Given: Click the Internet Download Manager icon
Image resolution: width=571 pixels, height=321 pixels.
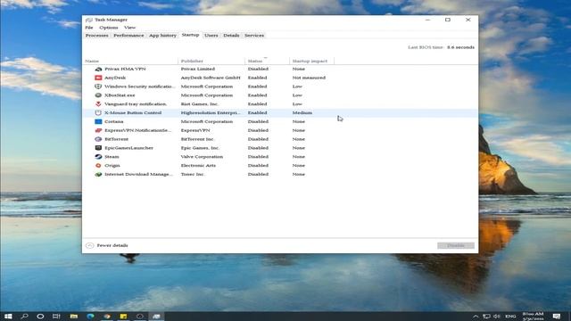Looking at the screenshot, I should click(x=98, y=174).
